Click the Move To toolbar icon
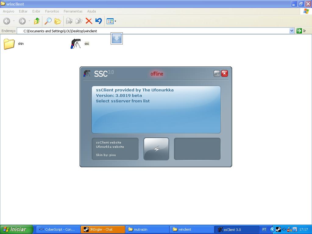The image size is (312, 234). coord(69,21)
